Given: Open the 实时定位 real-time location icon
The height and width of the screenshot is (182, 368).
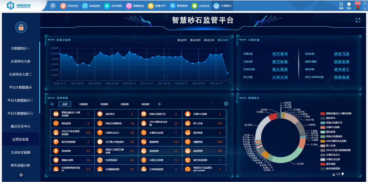Looking at the screenshot, I should pos(63,6).
